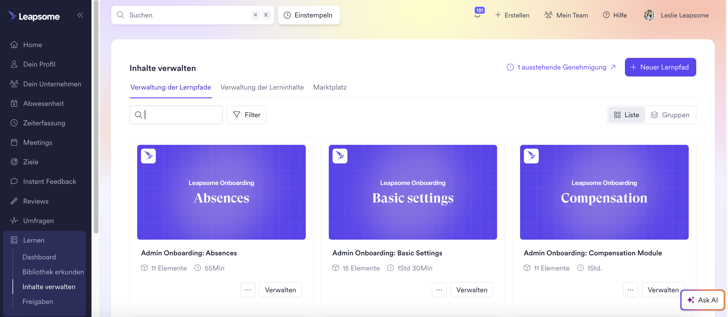Image resolution: width=728 pixels, height=317 pixels.
Task: Click the plus icon next to Erstellen
Action: (498, 15)
